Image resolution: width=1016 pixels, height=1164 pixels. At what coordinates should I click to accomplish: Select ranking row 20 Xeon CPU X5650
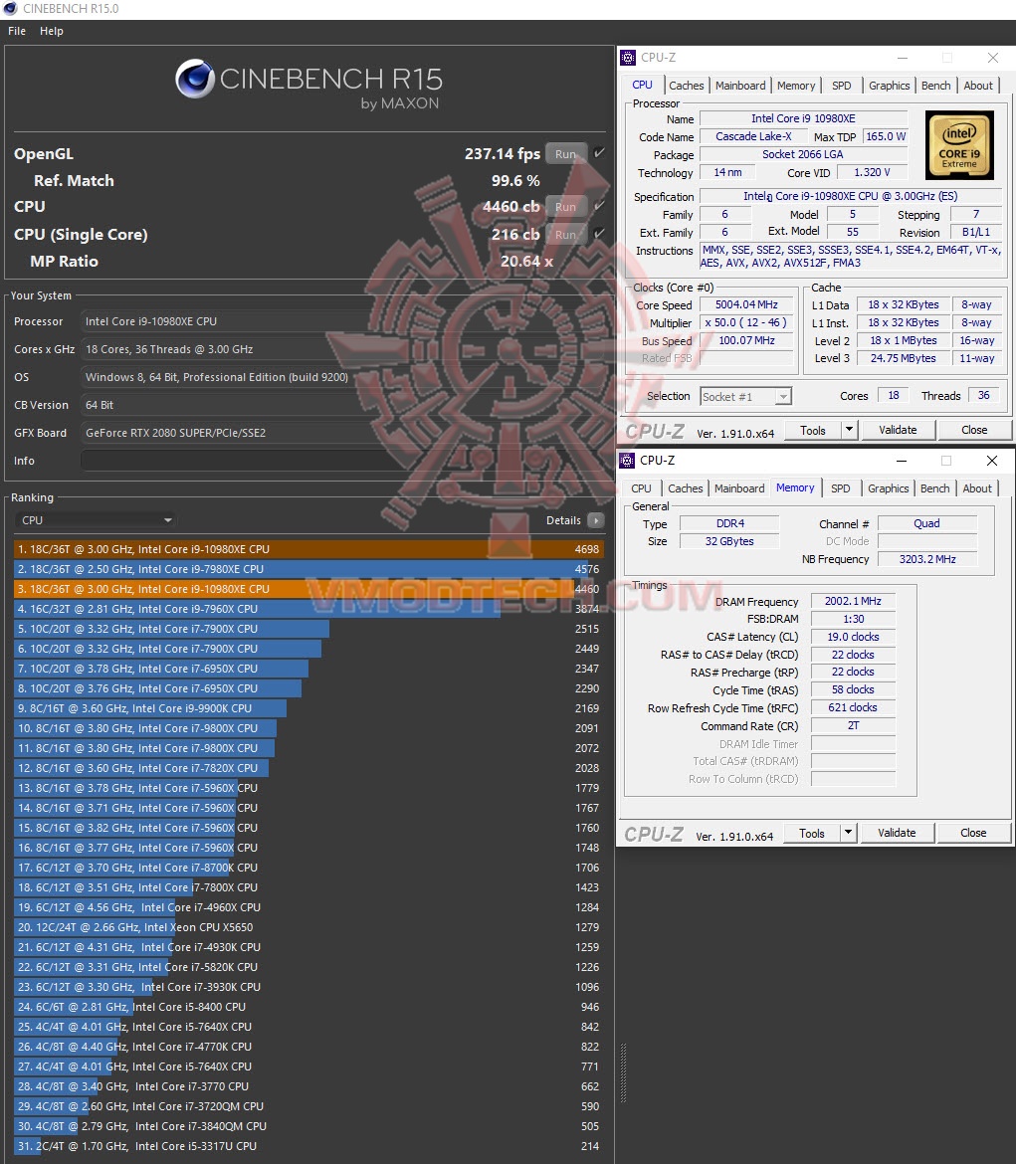[x=308, y=927]
